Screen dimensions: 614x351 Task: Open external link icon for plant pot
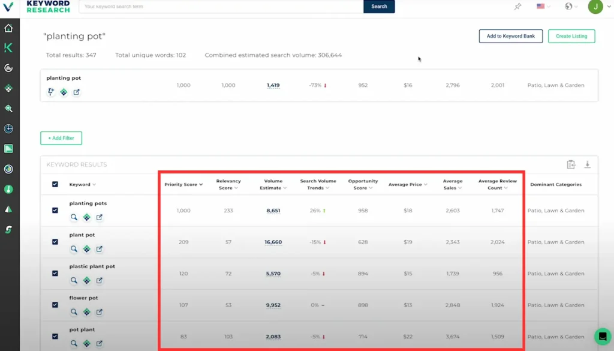click(x=100, y=249)
